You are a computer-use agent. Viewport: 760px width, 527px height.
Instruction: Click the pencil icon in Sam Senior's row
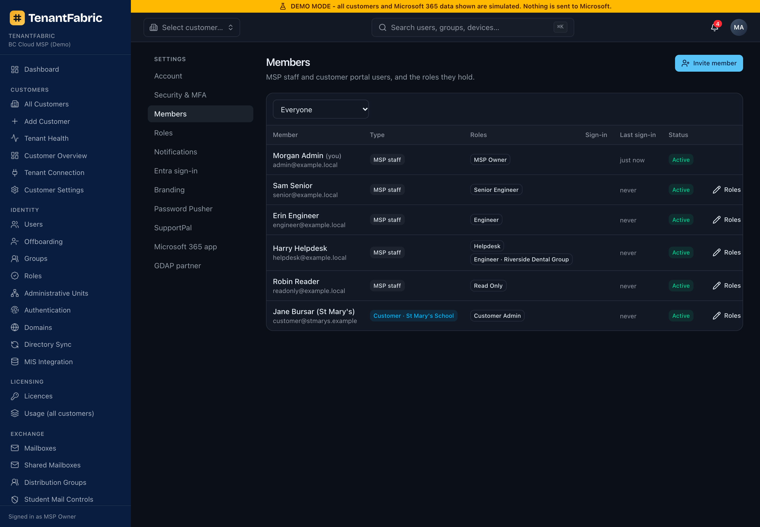[716, 190]
